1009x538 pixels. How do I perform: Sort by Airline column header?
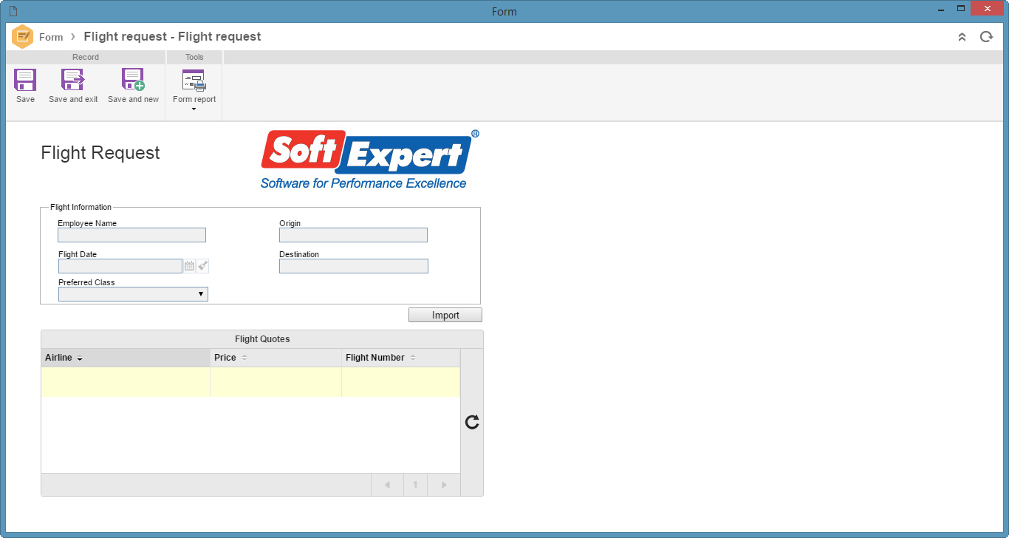(126, 358)
